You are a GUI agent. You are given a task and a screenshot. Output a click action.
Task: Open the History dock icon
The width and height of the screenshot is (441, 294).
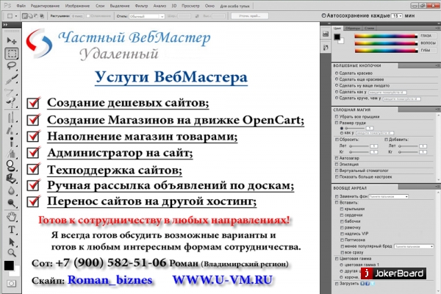coord(326,48)
